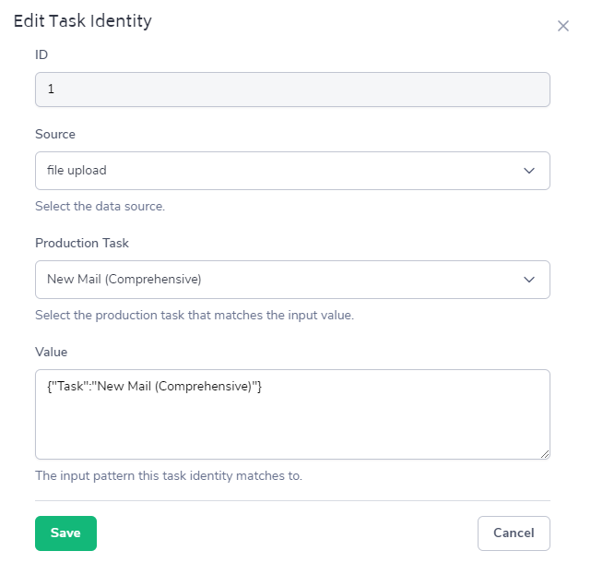Click the 'Select the data source.' hint

pyautogui.click(x=100, y=206)
